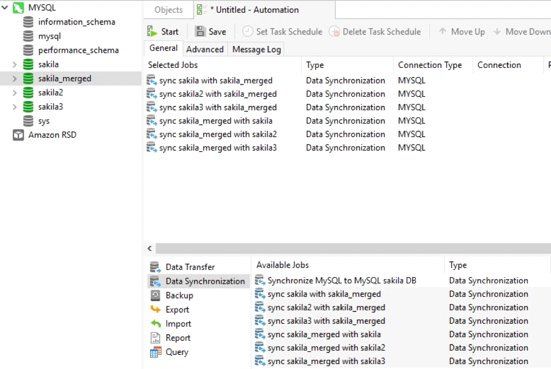The image size is (551, 369).
Task: Click the Report job type icon
Action: (154, 337)
